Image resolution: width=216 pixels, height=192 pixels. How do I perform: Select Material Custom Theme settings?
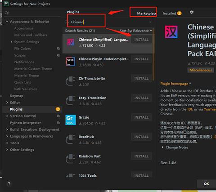tap(33, 69)
